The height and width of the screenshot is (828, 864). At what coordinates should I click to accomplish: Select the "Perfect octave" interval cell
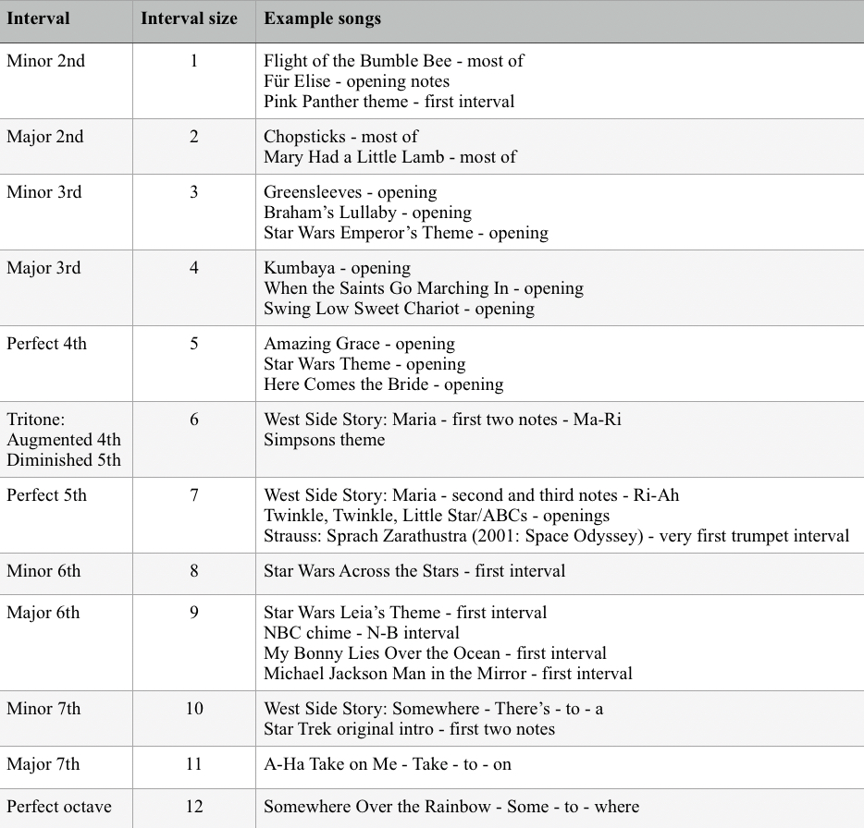pos(59,807)
